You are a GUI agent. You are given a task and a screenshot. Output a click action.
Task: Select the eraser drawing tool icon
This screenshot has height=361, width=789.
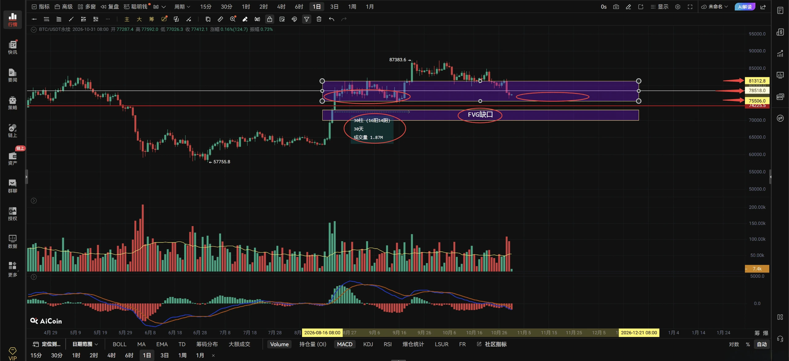click(x=245, y=19)
